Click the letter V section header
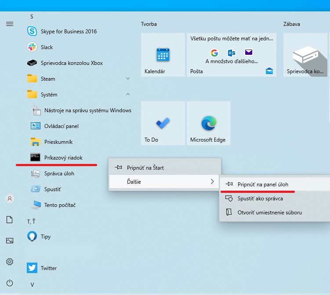330x295 pixels. pos(32,284)
